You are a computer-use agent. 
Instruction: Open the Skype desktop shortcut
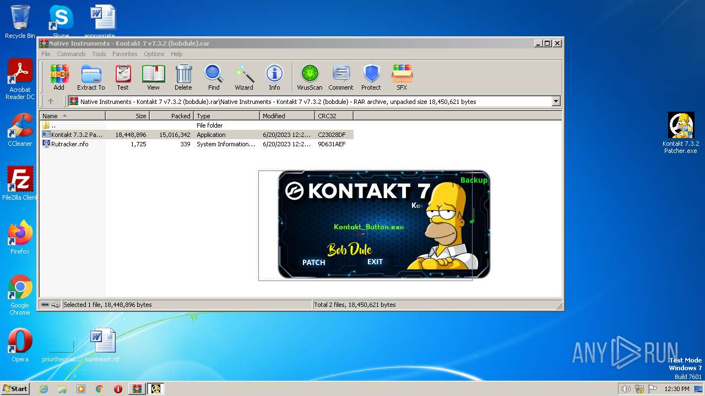click(61, 21)
